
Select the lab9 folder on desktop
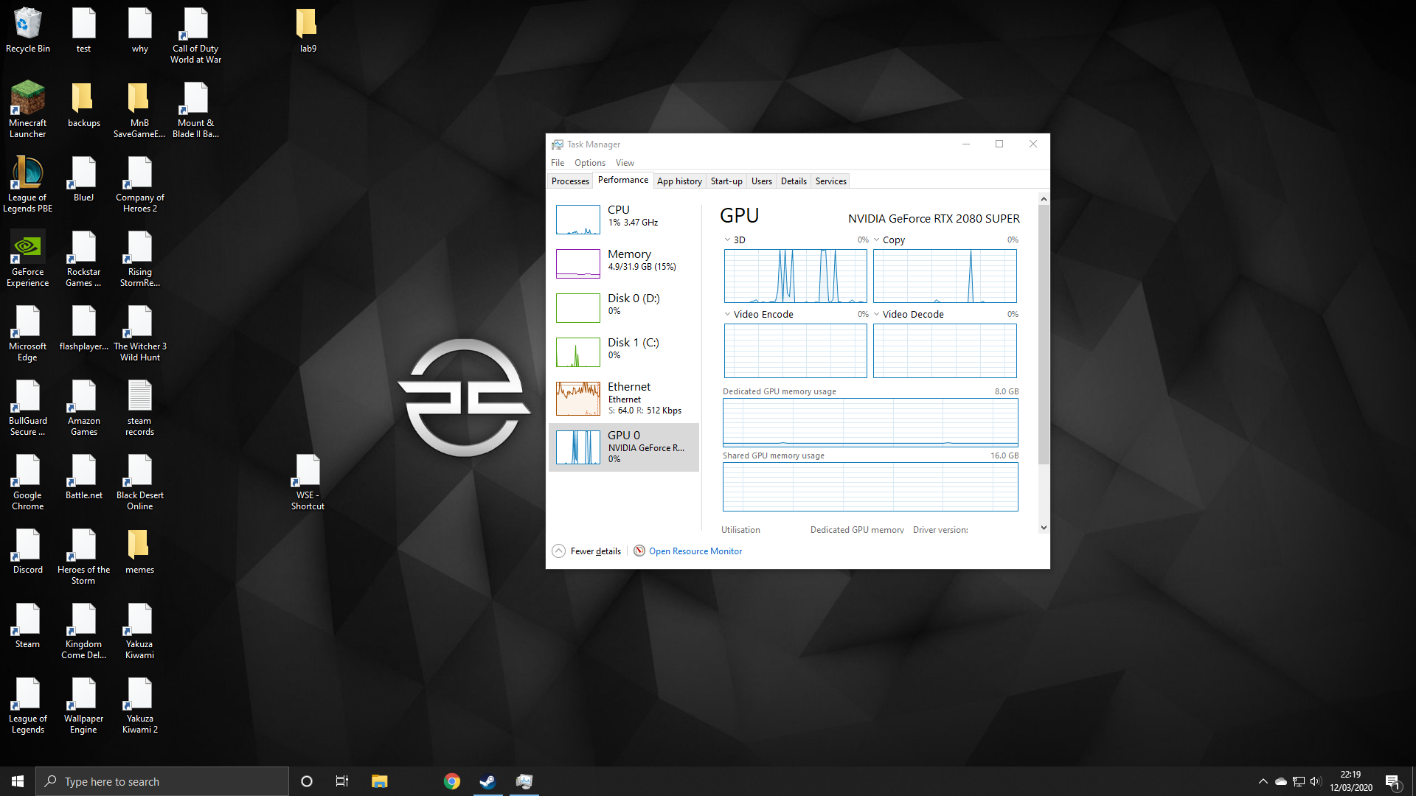[x=308, y=31]
